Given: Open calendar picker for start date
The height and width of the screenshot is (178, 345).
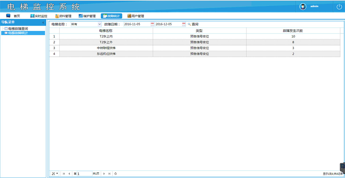Looking at the screenshot, I should point(152,24).
